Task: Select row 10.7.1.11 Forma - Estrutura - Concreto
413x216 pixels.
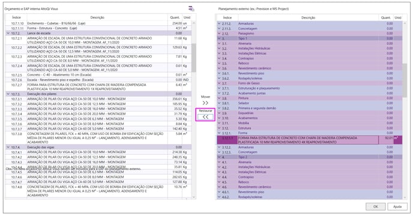Action: 98,28
